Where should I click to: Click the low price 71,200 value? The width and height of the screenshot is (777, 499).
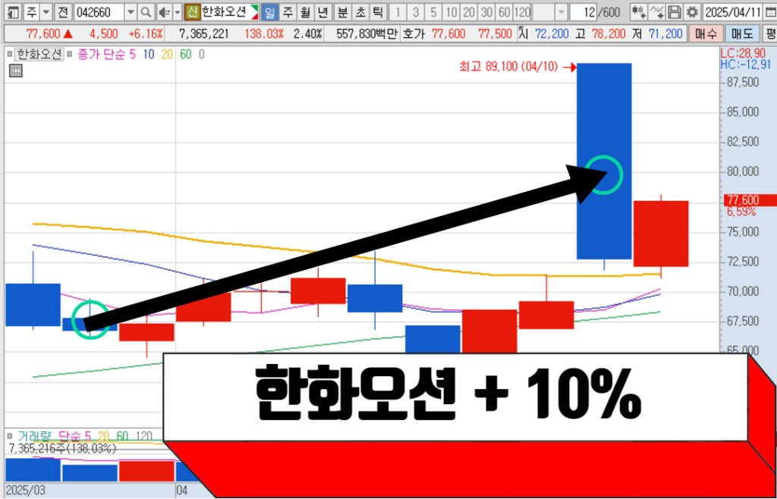pos(665,34)
